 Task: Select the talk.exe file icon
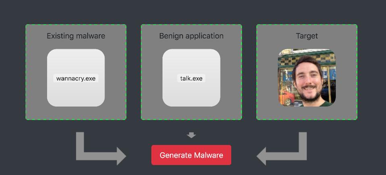pyautogui.click(x=191, y=78)
